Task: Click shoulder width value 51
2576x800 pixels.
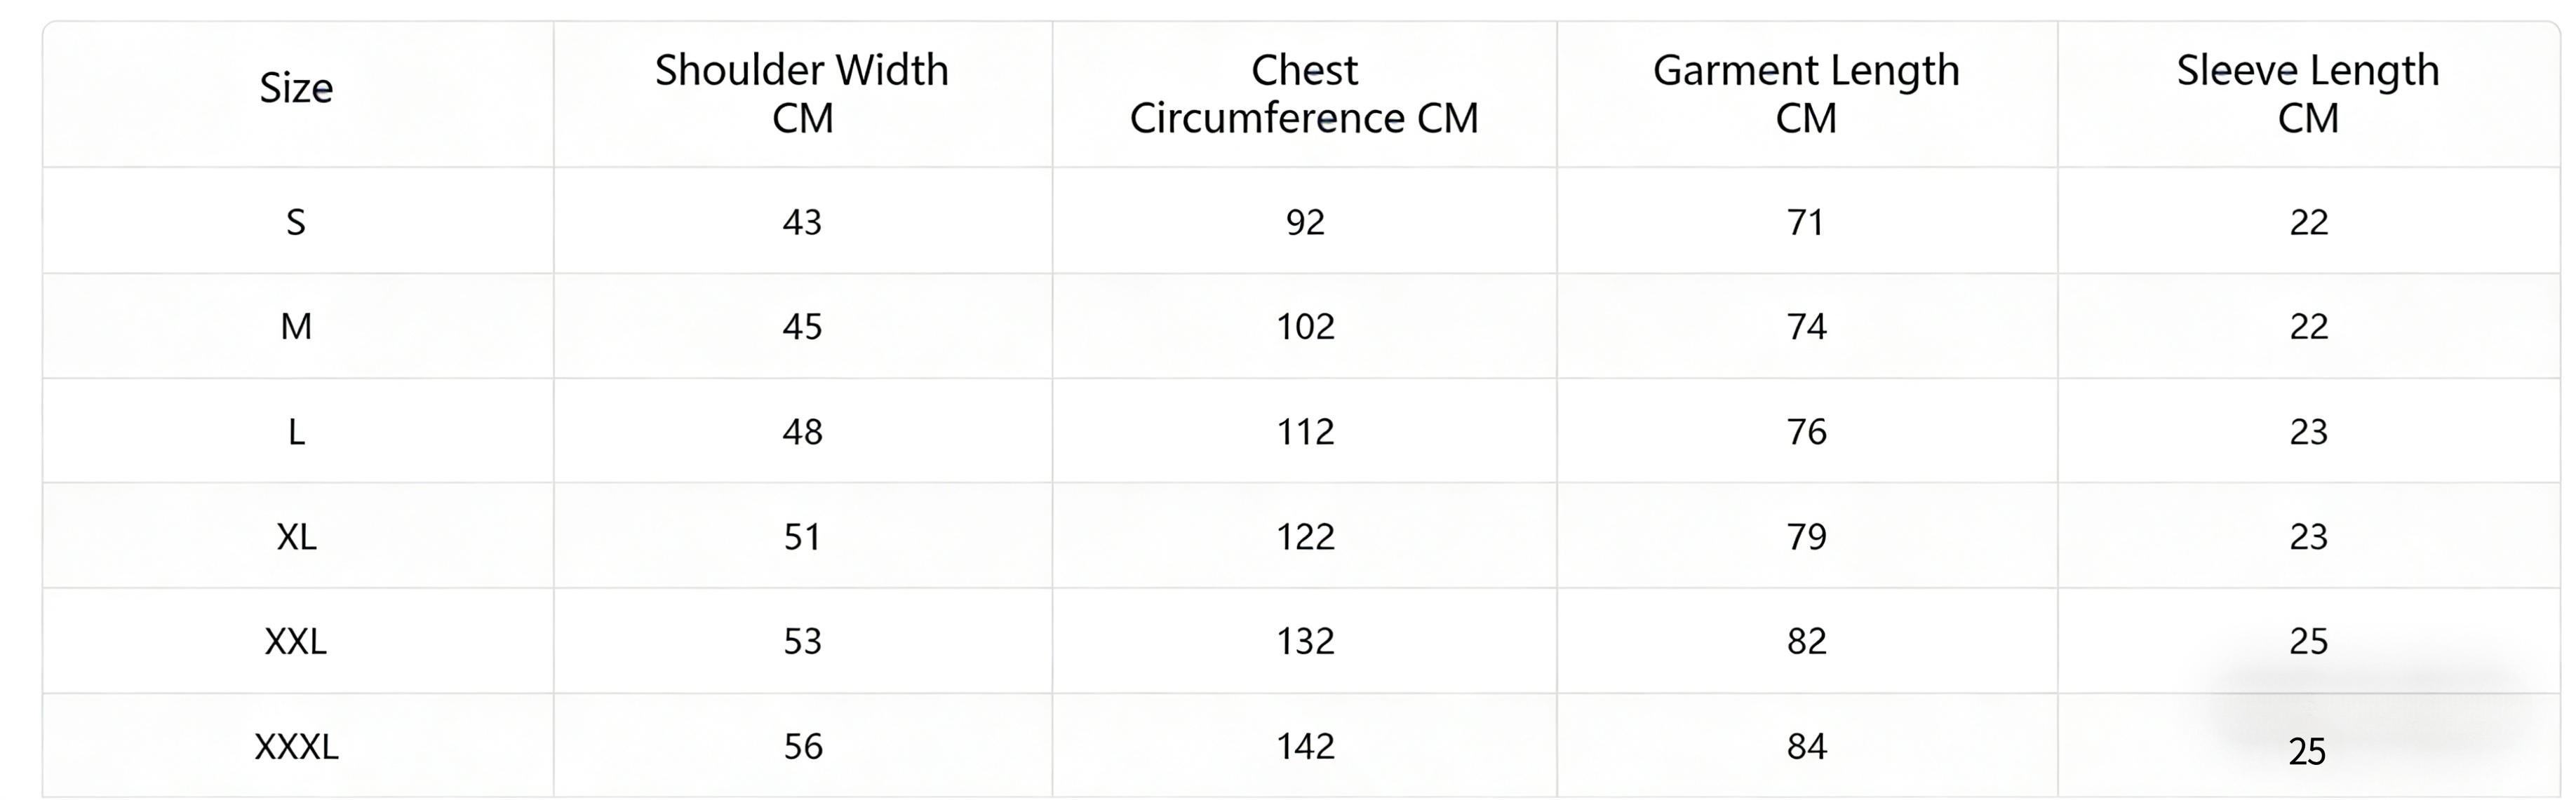Action: (802, 537)
